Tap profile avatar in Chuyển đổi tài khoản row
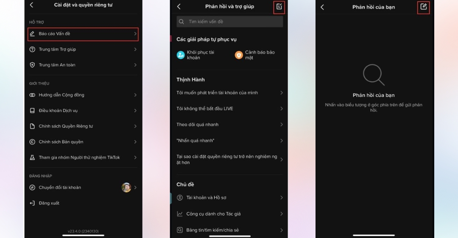Viewport: 458px width, 238px height. point(126,187)
